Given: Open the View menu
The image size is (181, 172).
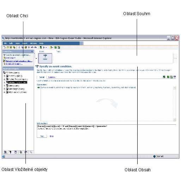Looking at the screenshot, I should 18,43.
